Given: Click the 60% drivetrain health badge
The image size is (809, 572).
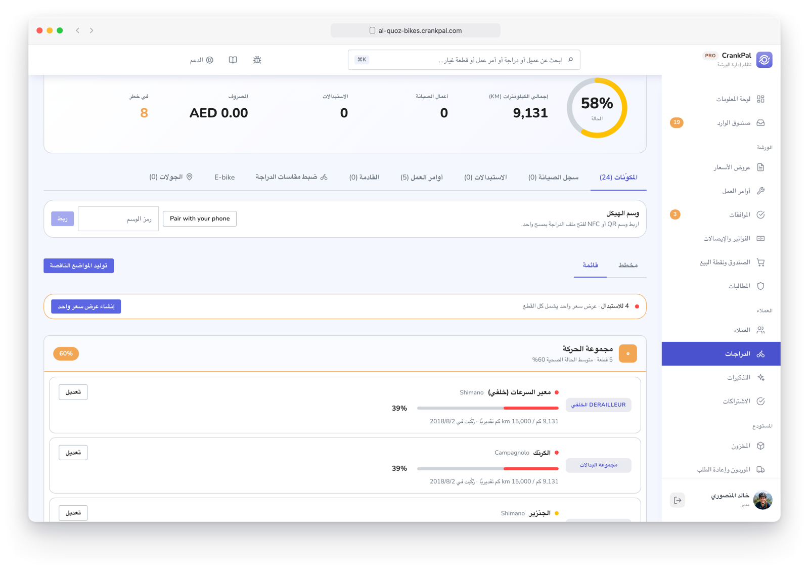Looking at the screenshot, I should tap(66, 354).
